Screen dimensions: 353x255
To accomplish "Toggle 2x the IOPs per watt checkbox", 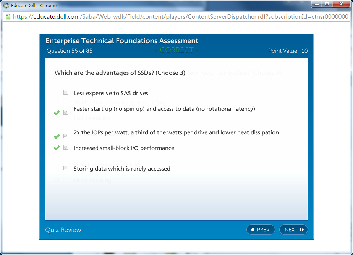I will tap(66, 136).
